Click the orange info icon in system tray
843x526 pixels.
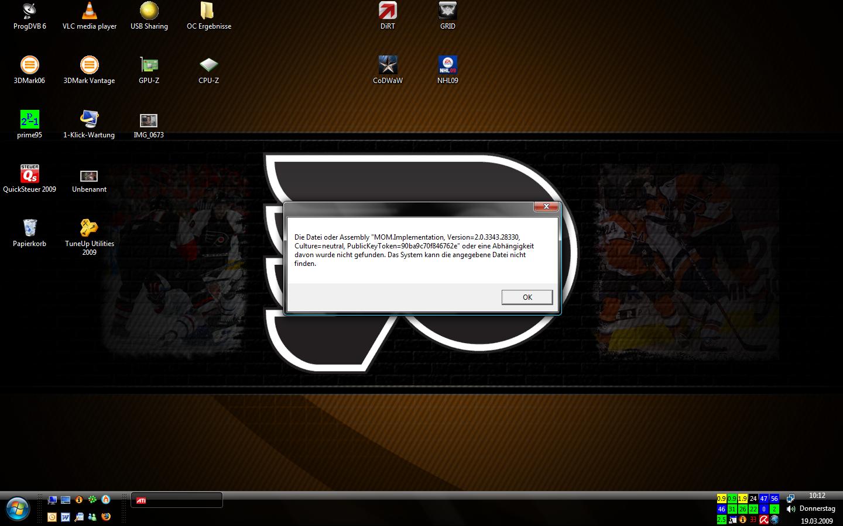pos(743,520)
